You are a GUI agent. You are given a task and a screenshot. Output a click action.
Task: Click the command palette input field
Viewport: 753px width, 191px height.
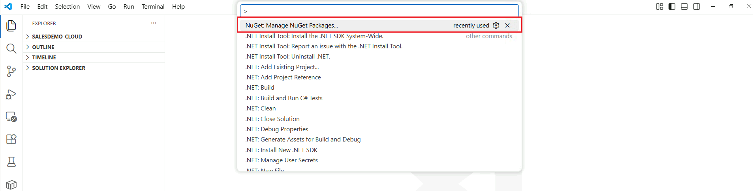click(x=379, y=11)
